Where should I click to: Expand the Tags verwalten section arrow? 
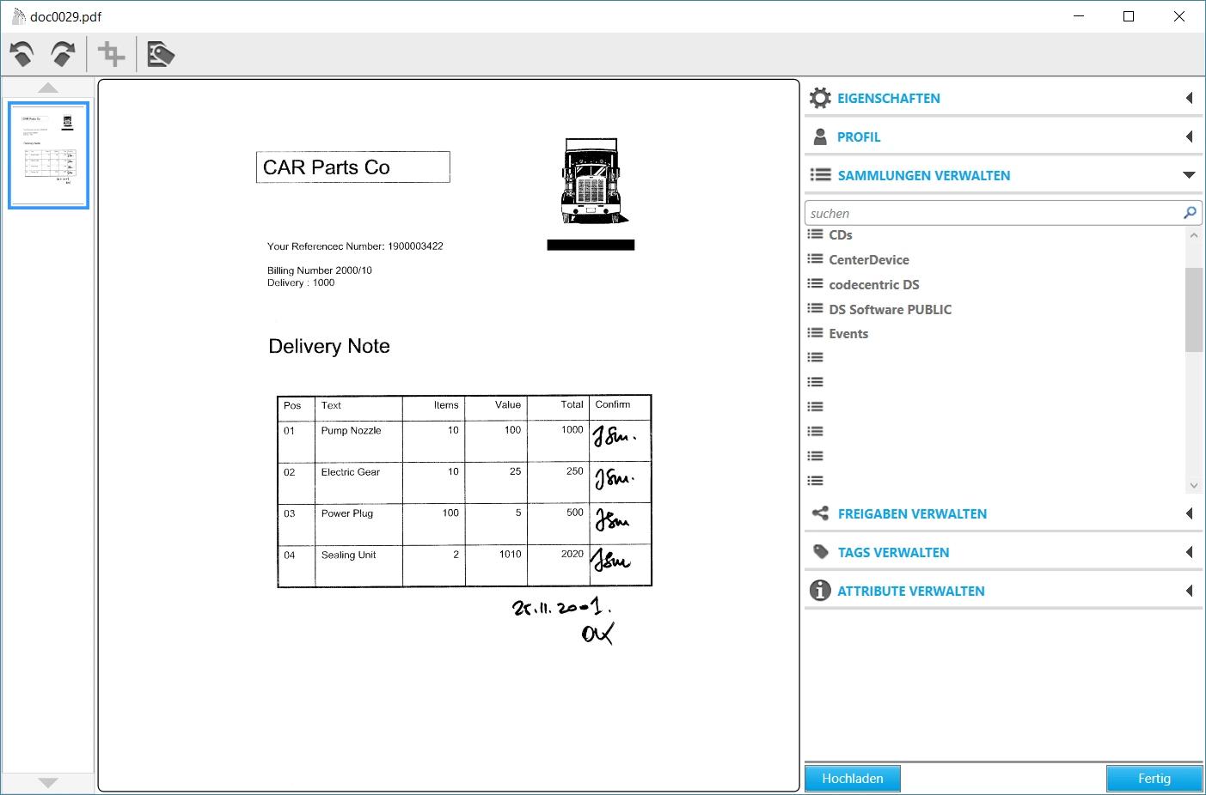pyautogui.click(x=1190, y=552)
